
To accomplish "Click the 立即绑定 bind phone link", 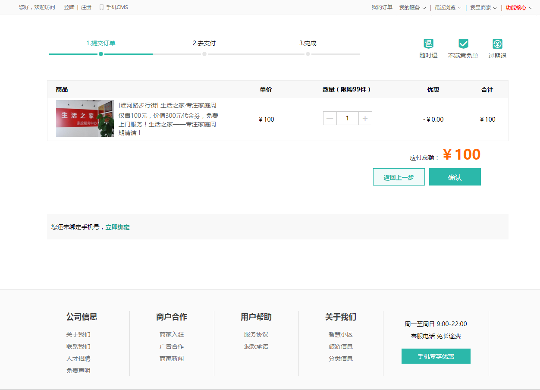I will pyautogui.click(x=117, y=227).
